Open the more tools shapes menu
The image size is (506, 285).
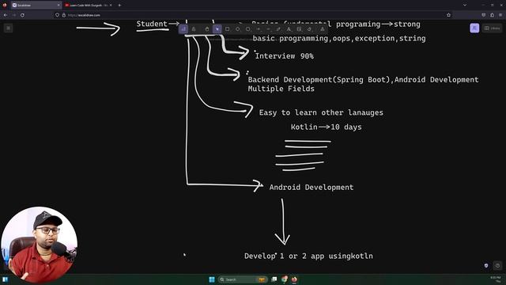click(323, 29)
